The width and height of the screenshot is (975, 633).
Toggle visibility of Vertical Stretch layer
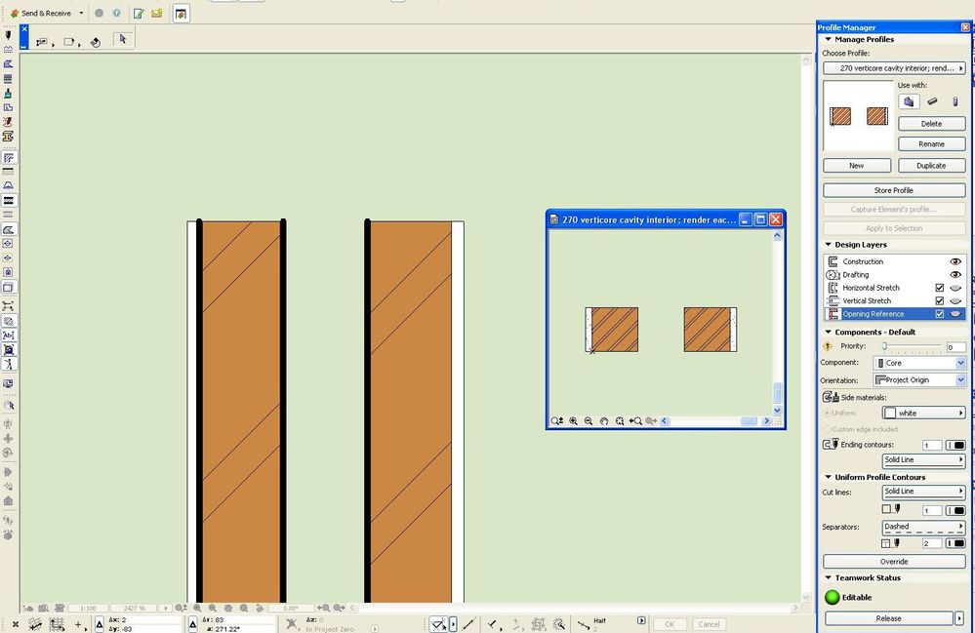[955, 300]
